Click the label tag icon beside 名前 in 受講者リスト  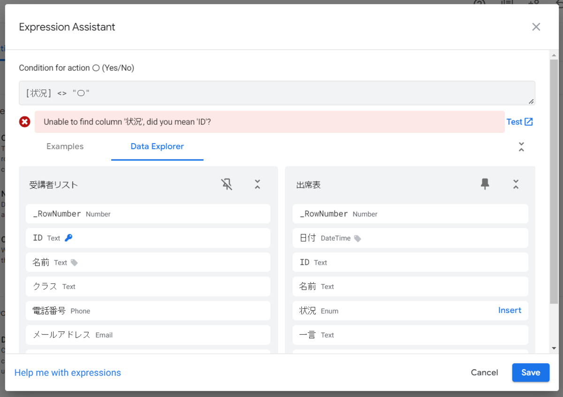tap(74, 263)
